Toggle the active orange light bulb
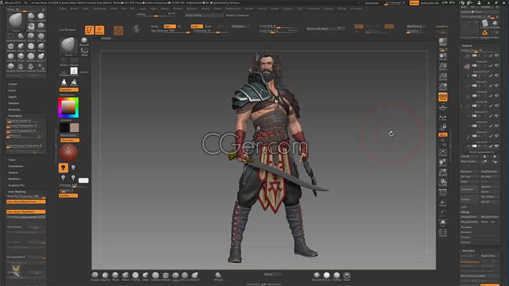This screenshot has width=509, height=286. pos(63,168)
